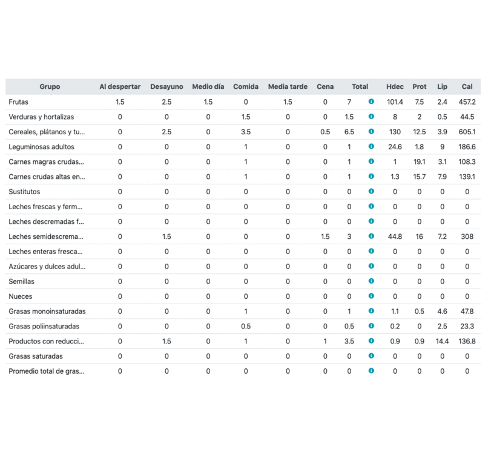The image size is (491, 456).
Task: Click Carnes magras Prot value 19.1
Action: click(x=420, y=162)
